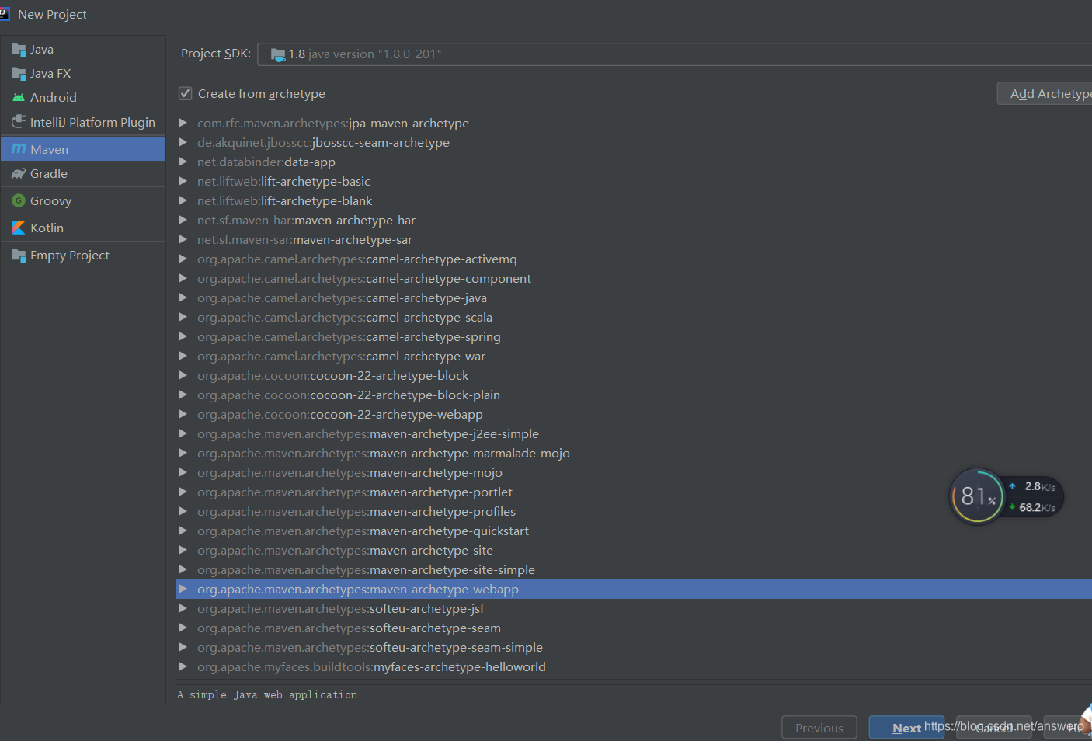This screenshot has height=741, width=1092.
Task: Select Java project type label
Action: click(x=42, y=50)
